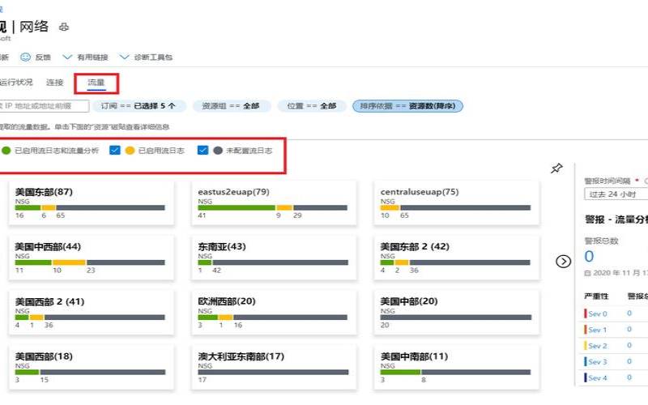Click the print icon beside the 网络 title

tap(64, 27)
